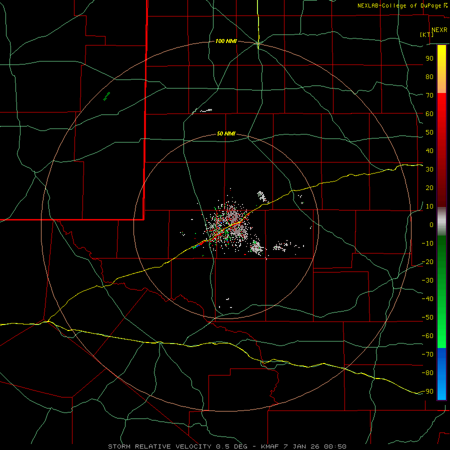Click the 60 value on the velocity scale
Screen dimensions: 450x450
coord(429,114)
